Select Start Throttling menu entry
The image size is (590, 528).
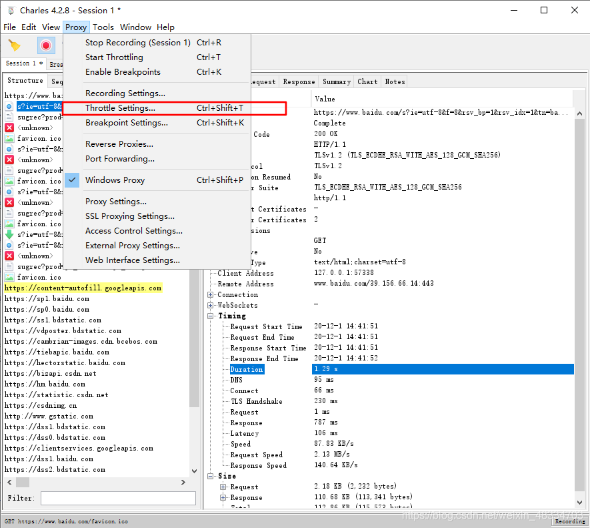(157, 57)
